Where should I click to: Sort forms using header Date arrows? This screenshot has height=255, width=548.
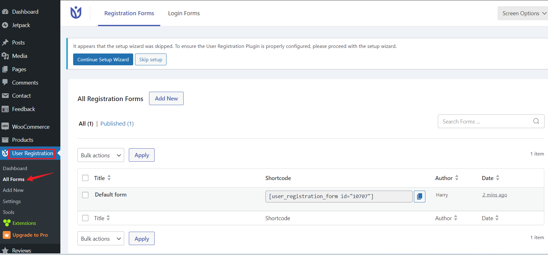[x=498, y=178]
